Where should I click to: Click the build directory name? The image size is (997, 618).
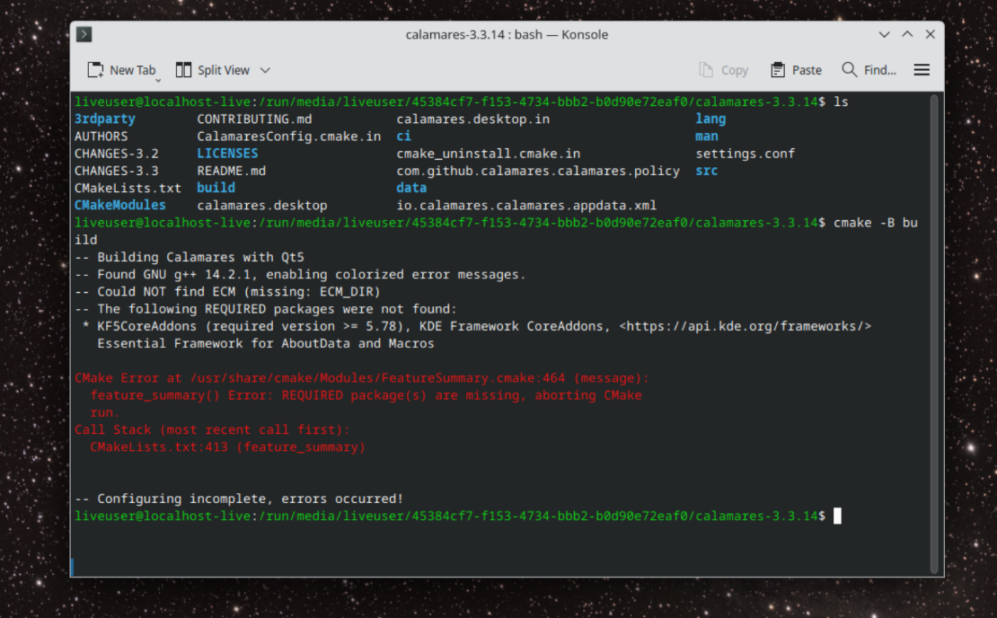click(x=216, y=188)
